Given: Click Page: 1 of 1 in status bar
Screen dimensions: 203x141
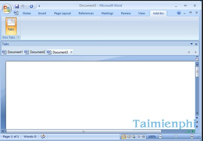Looking at the screenshot, I should [11, 137].
